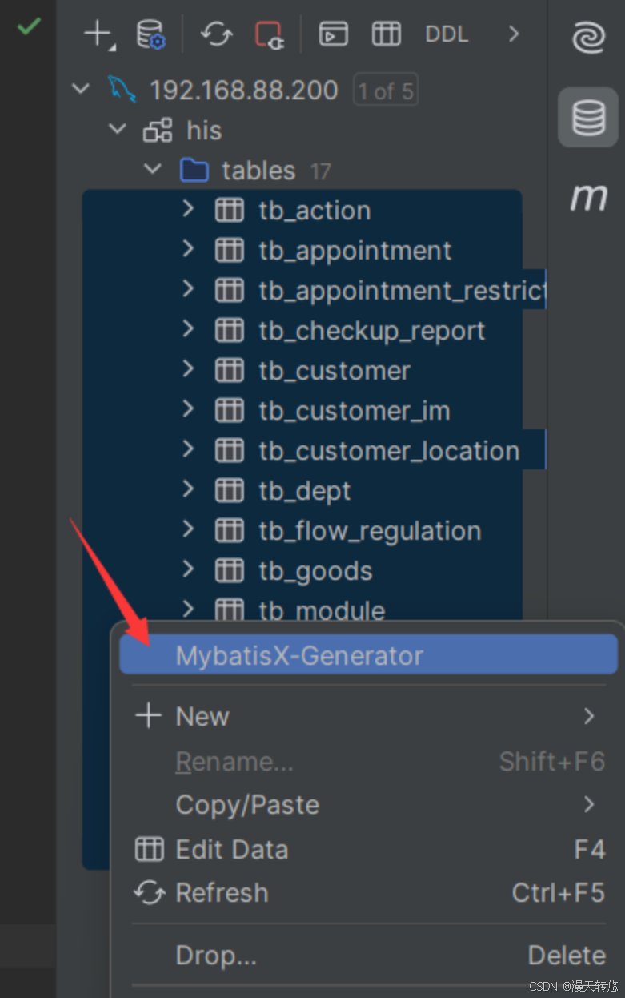Expand the tb_flow_regulation table
This screenshot has height=998, width=625.
click(x=188, y=529)
